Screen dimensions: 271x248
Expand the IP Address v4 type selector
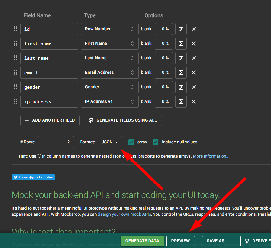coord(109,102)
